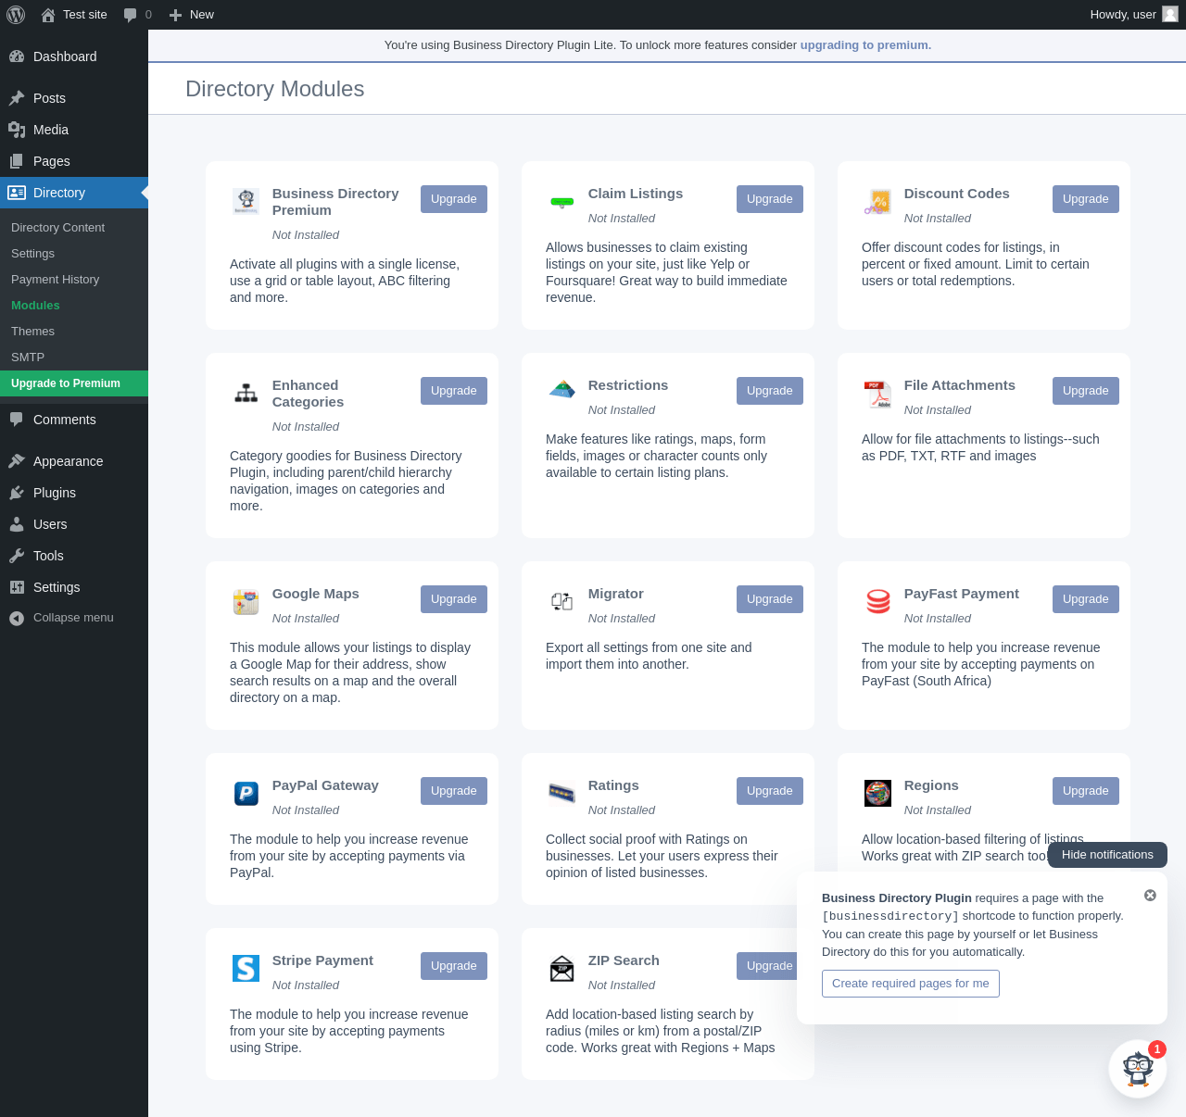Screen dimensions: 1186x1117
Task: Open Appearance in the sidebar
Action: coord(74,461)
